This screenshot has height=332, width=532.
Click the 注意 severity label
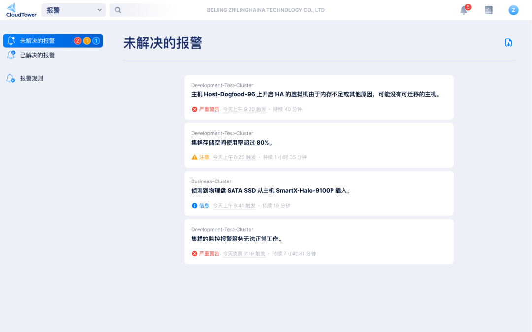coord(204,157)
